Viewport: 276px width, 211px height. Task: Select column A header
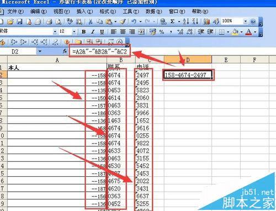pyautogui.click(x=57, y=60)
